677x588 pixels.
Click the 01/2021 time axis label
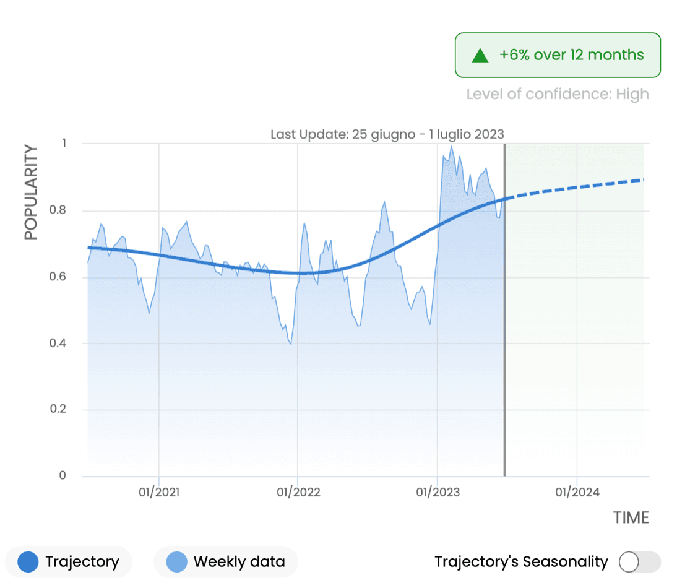point(159,493)
